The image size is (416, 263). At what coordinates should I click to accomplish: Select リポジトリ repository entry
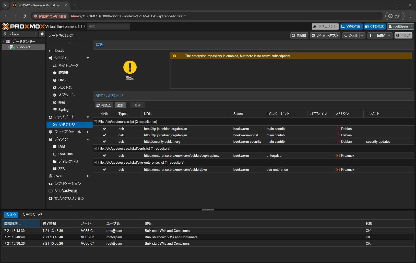click(x=69, y=125)
